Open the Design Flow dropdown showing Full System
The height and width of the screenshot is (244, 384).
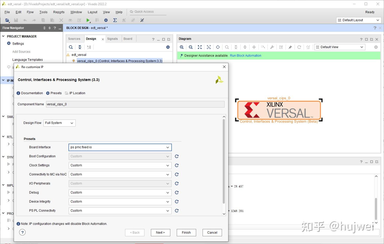(x=59, y=123)
